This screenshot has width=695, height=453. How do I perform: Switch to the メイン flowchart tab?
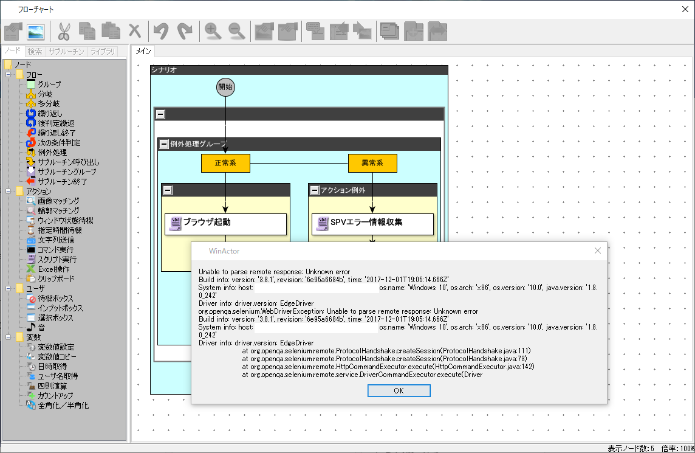pyautogui.click(x=143, y=52)
